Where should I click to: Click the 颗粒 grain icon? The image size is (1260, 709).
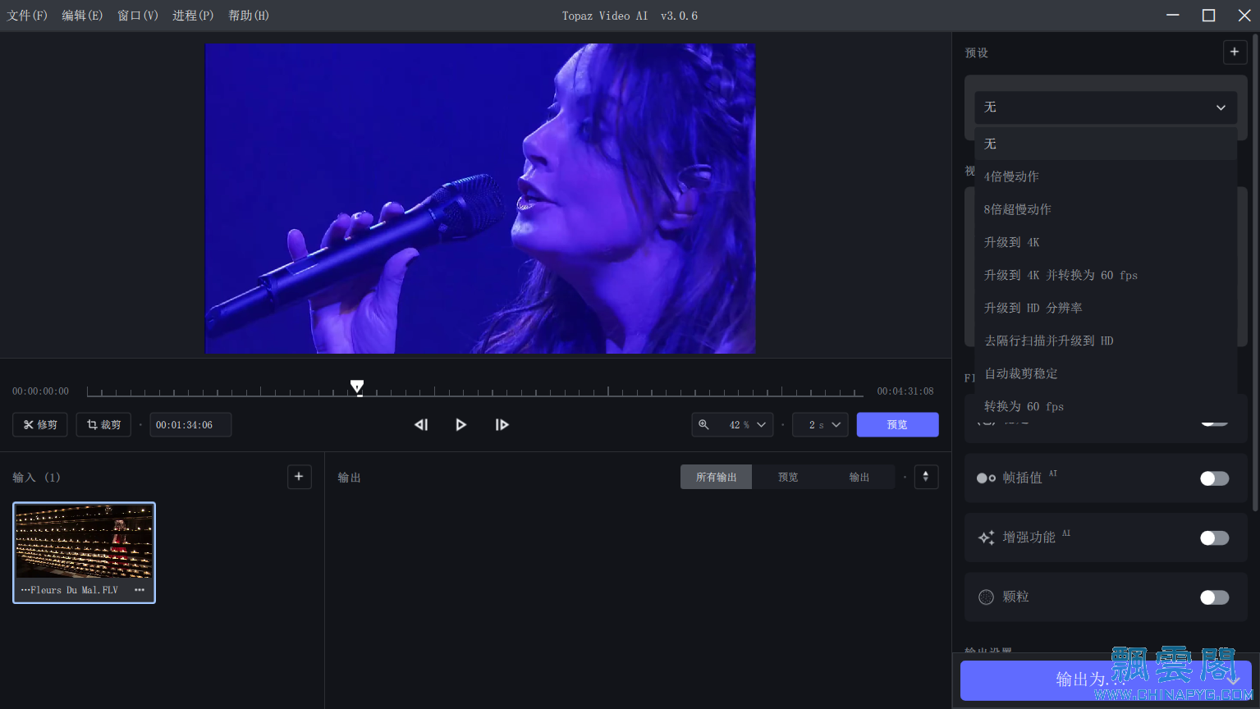click(x=986, y=597)
